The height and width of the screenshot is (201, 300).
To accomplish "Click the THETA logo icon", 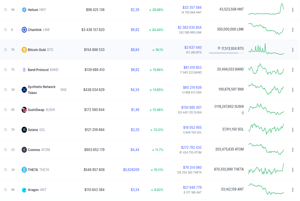I will (x=24, y=170).
